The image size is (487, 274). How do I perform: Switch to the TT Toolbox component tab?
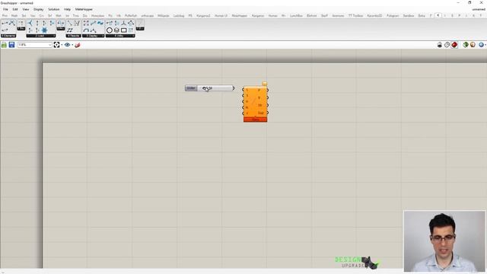355,15
